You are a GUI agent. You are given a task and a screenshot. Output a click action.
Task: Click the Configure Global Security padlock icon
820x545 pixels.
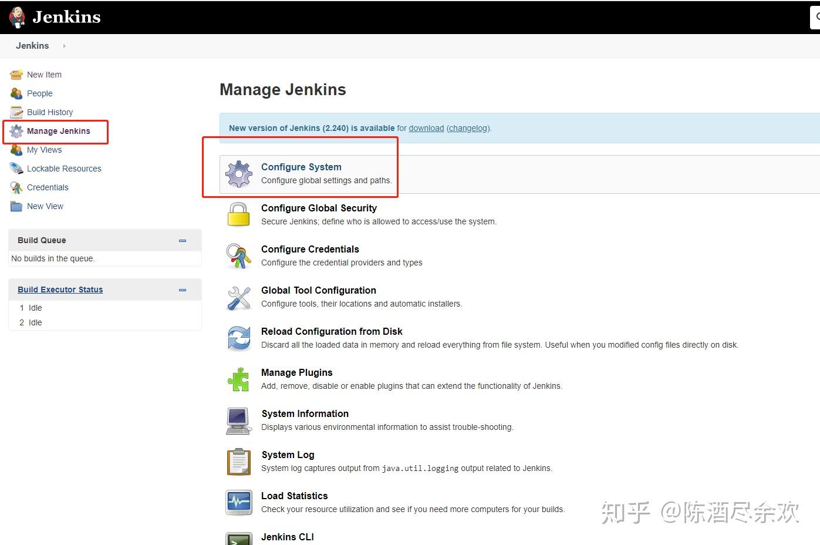[x=239, y=214]
